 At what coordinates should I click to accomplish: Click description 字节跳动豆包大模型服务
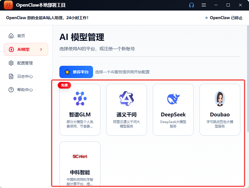click(220, 124)
